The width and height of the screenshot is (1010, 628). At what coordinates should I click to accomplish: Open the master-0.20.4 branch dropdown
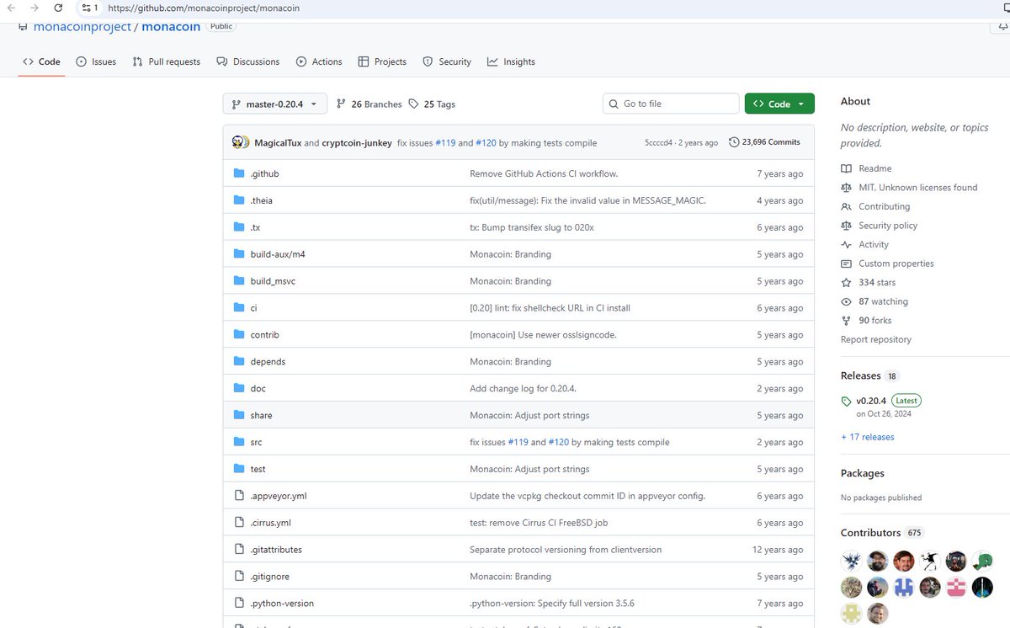[x=274, y=104]
